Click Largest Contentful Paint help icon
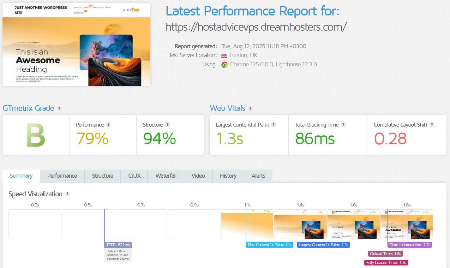Viewport: 450px width, 268px height. pos(274,125)
